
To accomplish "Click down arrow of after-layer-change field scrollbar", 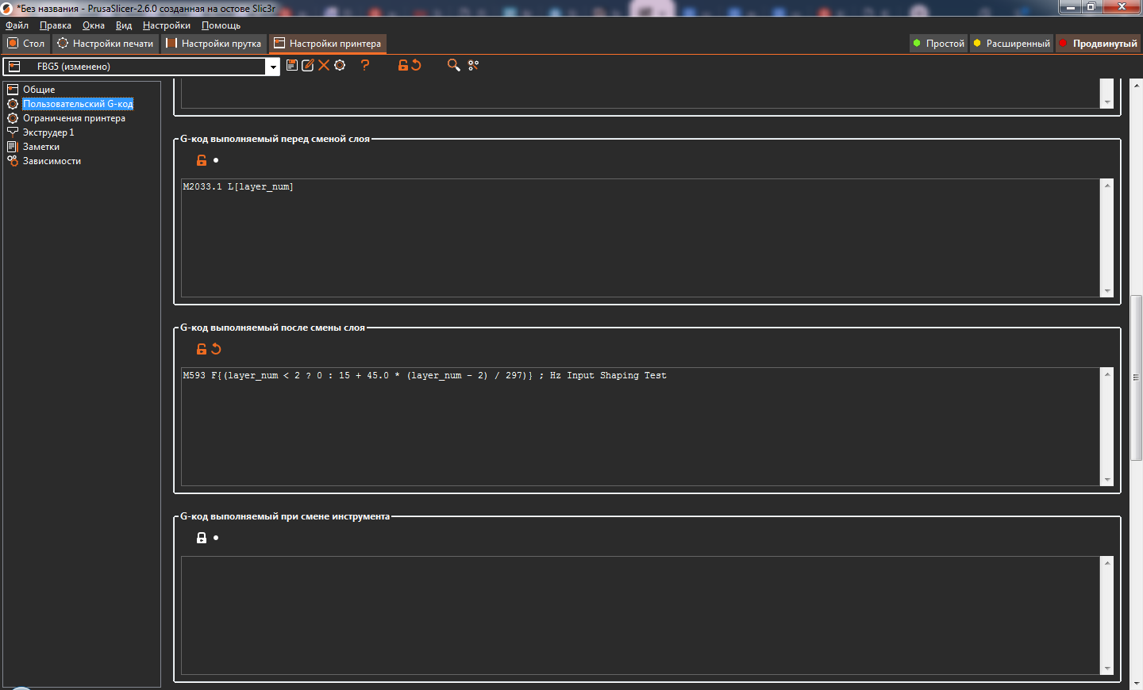I will pos(1107,480).
